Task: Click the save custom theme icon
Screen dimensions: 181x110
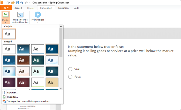Action: click(4, 101)
